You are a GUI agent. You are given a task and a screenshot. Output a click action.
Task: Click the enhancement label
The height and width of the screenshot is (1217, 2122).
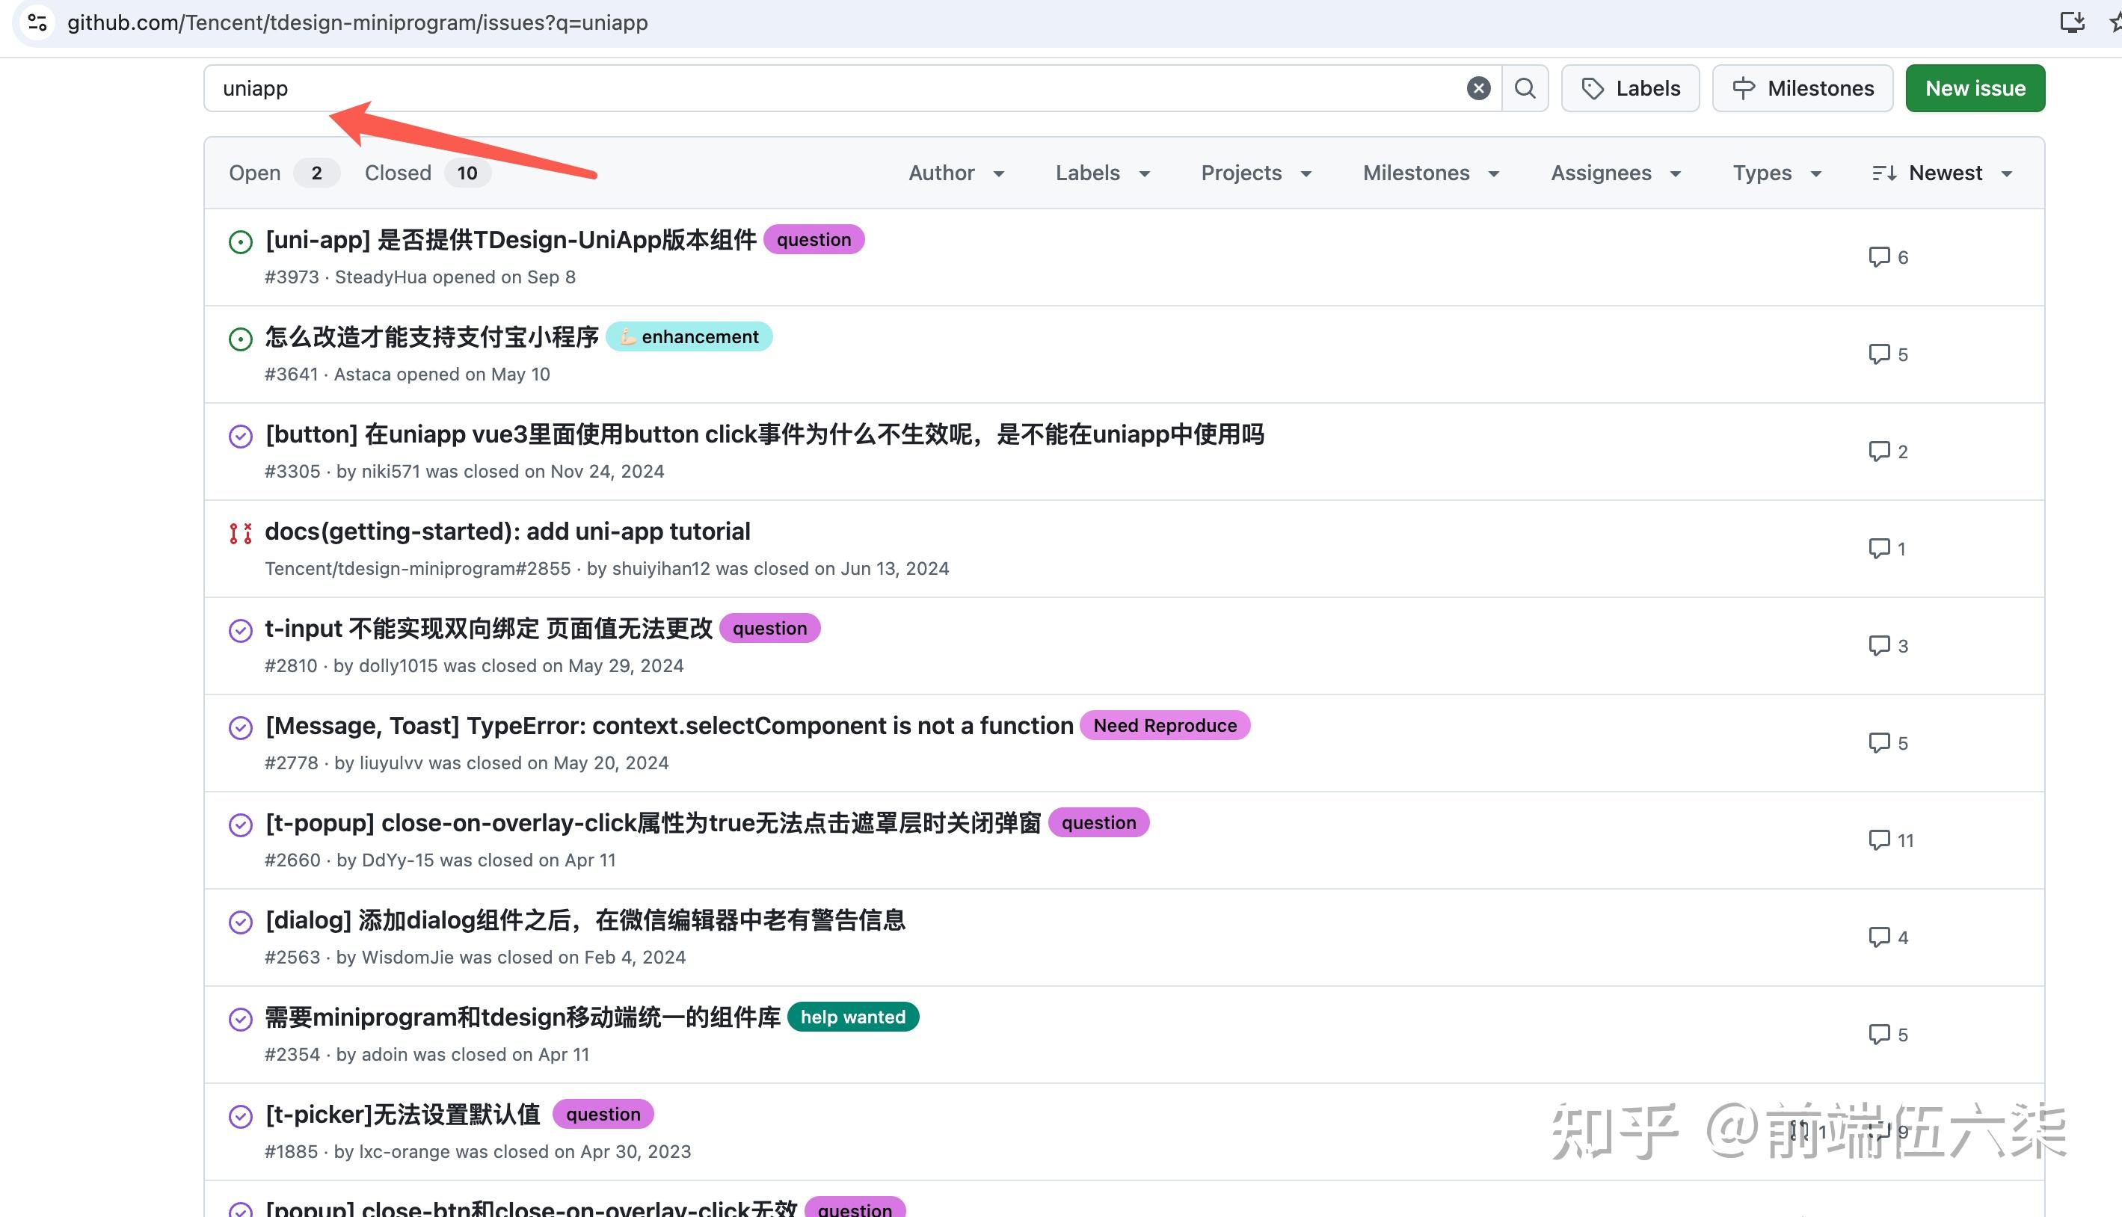tap(689, 337)
